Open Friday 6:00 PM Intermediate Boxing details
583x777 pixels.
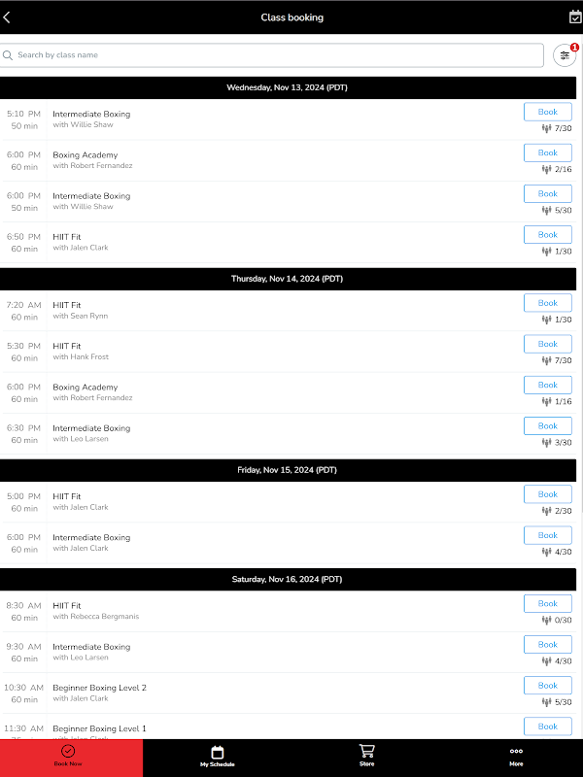pyautogui.click(x=91, y=537)
